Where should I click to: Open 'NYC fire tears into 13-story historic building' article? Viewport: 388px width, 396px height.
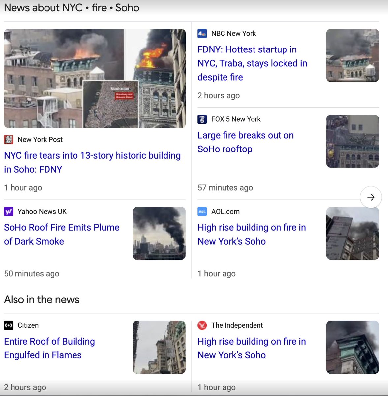[92, 162]
